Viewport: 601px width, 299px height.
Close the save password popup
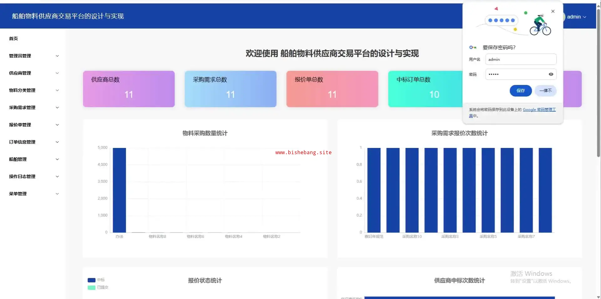pyautogui.click(x=553, y=11)
